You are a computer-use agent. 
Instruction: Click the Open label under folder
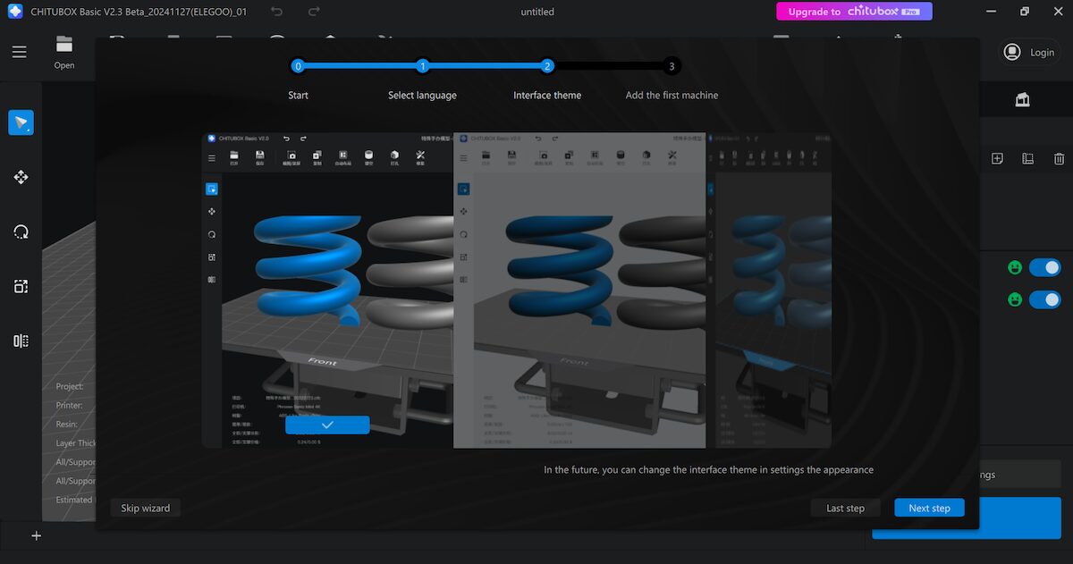(64, 65)
